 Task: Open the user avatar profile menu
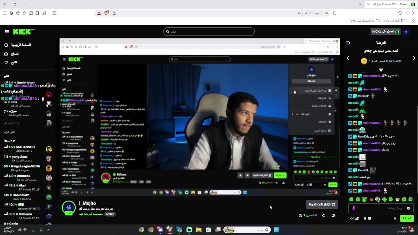406,32
